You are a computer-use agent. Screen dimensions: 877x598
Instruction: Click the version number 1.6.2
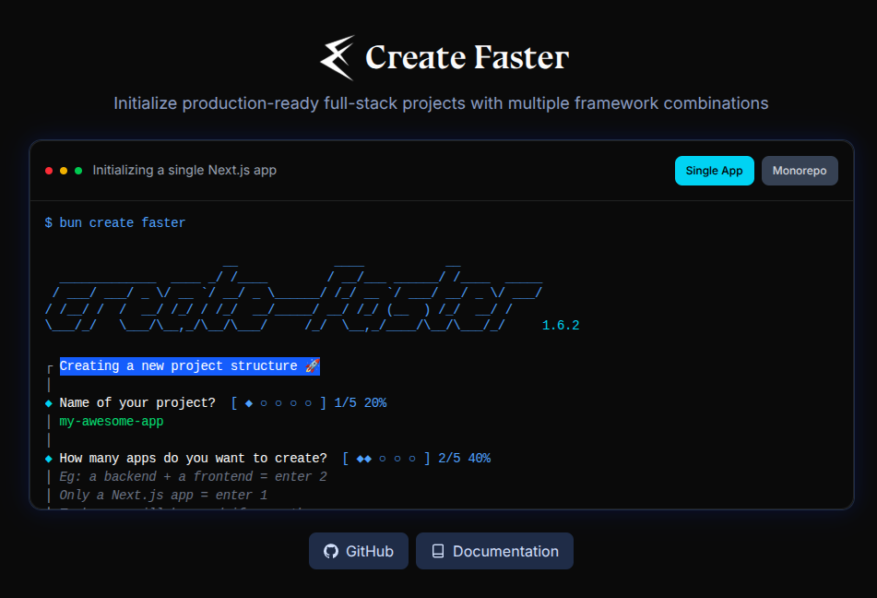point(561,325)
